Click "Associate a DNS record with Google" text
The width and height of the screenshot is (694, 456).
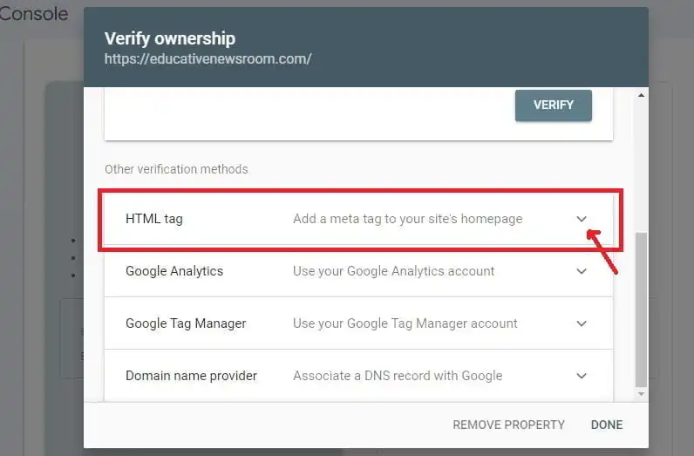398,376
